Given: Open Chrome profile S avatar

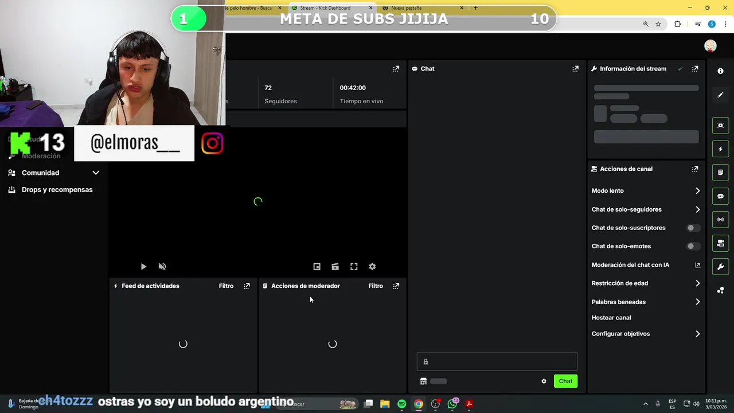Looking at the screenshot, I should coord(712,24).
